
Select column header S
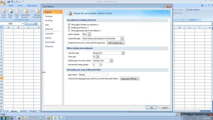click(x=190, y=27)
